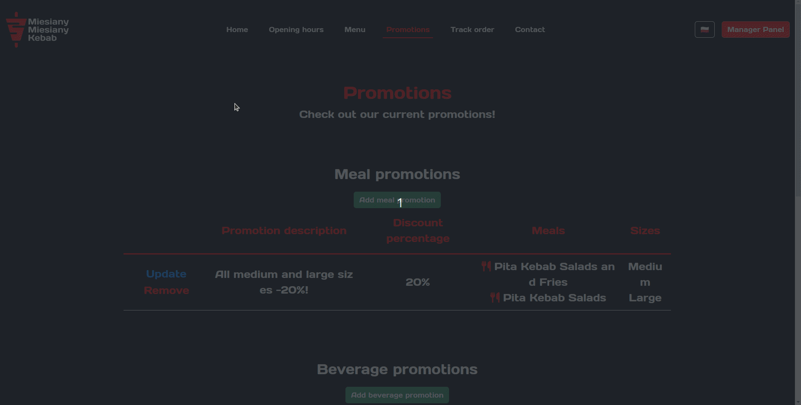The width and height of the screenshot is (801, 405).
Task: Select the Promotions nav tab
Action: (407, 29)
